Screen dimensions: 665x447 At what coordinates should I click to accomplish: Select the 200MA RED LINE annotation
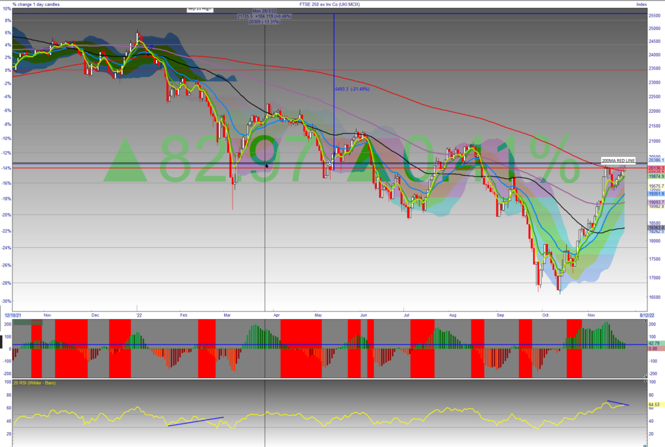point(618,160)
